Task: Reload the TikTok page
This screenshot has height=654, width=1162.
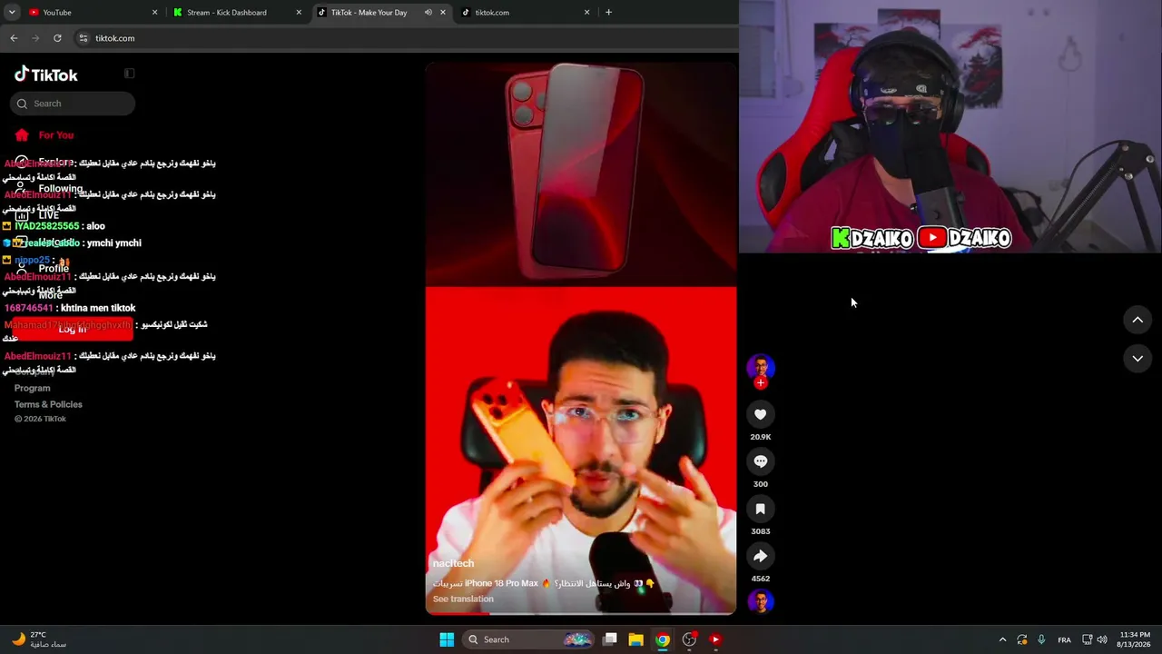Action: (57, 38)
